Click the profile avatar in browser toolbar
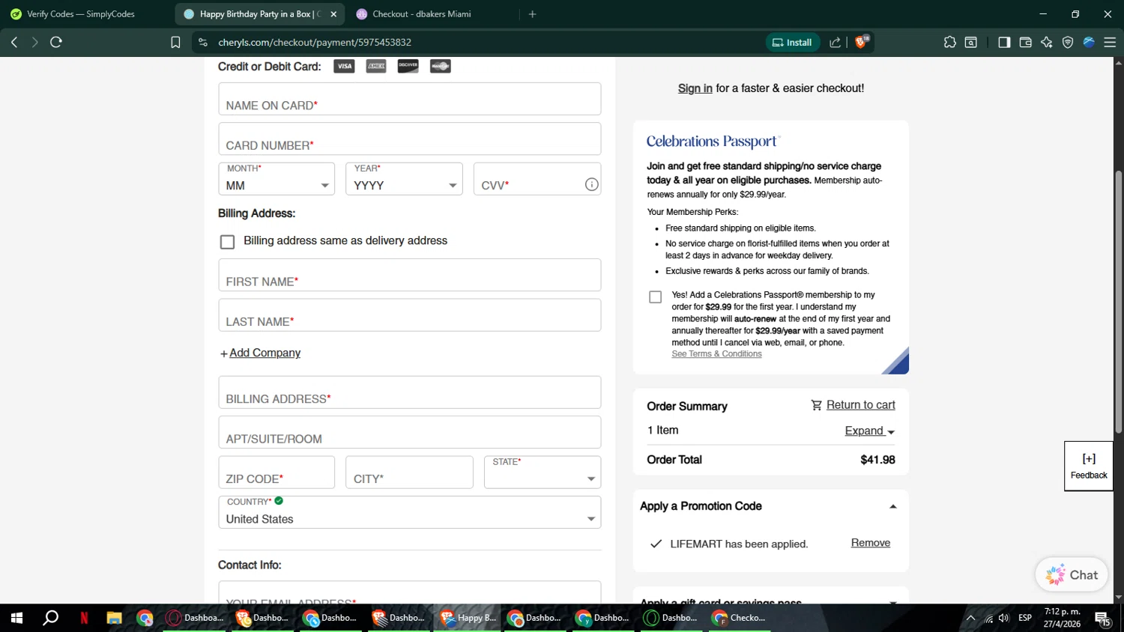This screenshot has width=1124, height=632. coord(1089,43)
